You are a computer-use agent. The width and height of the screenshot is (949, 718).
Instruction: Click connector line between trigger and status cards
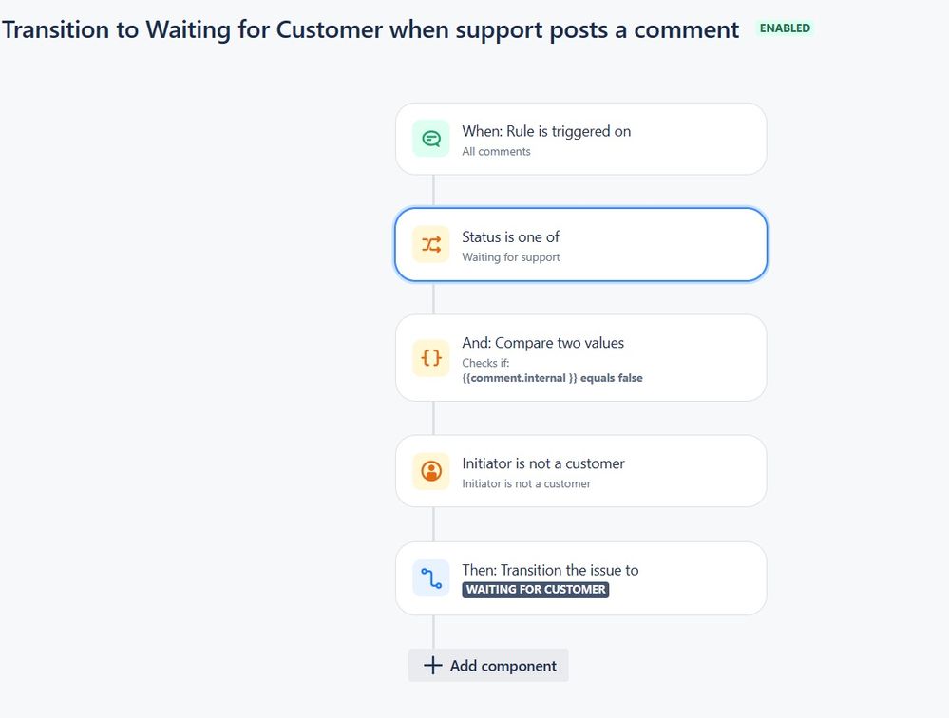click(433, 192)
